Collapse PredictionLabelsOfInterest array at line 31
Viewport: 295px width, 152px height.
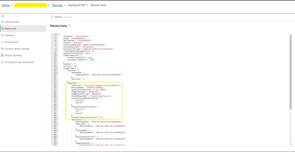point(57,98)
